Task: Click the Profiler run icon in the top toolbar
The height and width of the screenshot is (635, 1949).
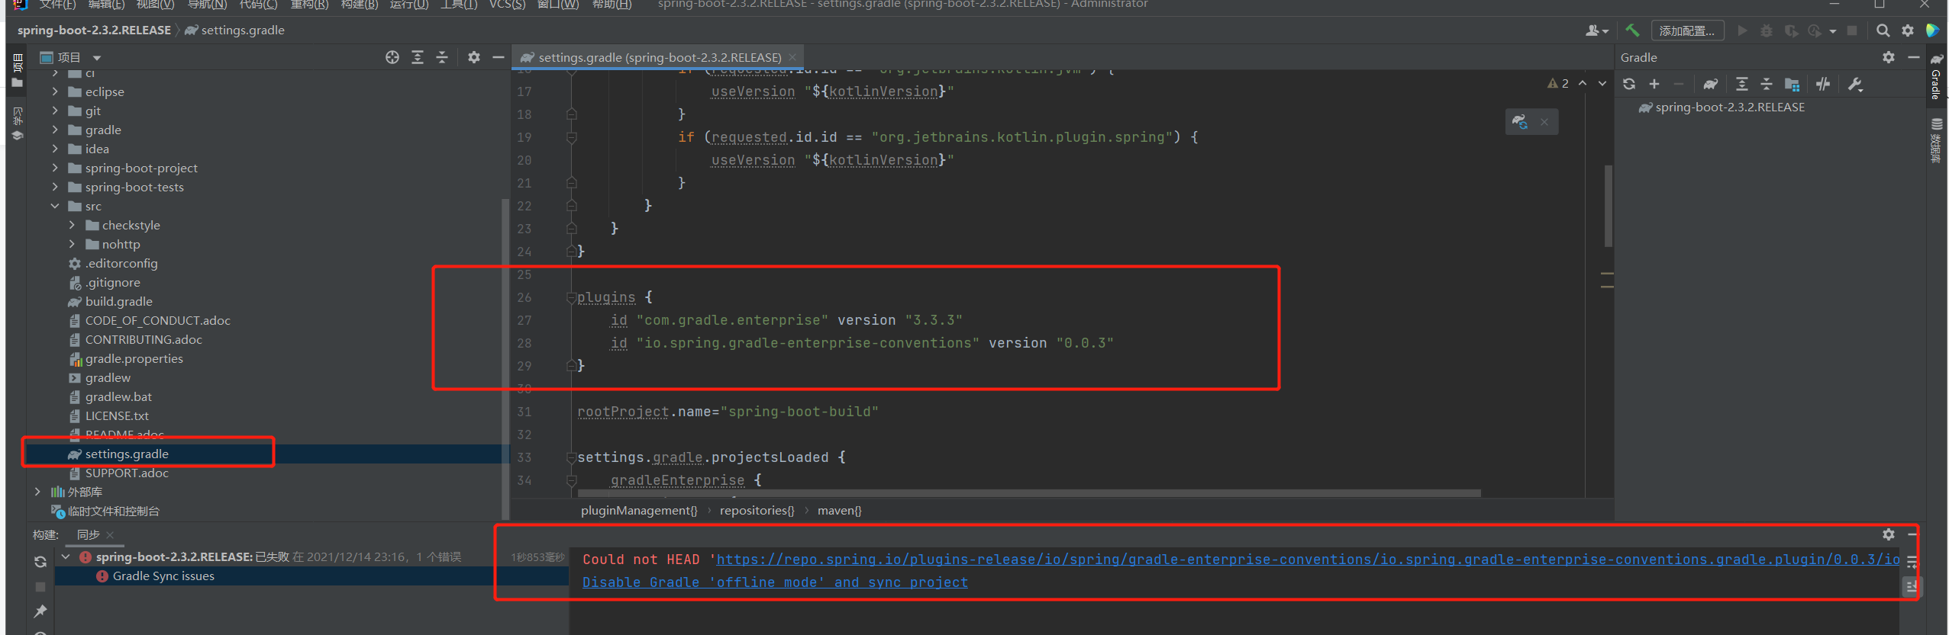Action: 1815,30
